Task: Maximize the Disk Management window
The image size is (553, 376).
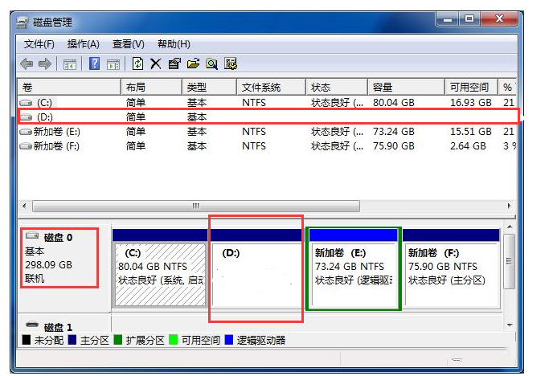Action: coord(469,19)
